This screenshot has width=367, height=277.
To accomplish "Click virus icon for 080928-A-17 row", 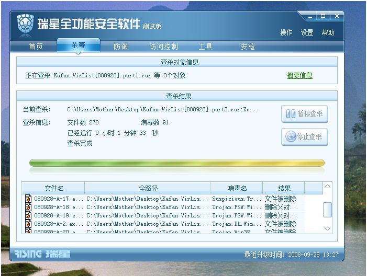I will [28, 199].
